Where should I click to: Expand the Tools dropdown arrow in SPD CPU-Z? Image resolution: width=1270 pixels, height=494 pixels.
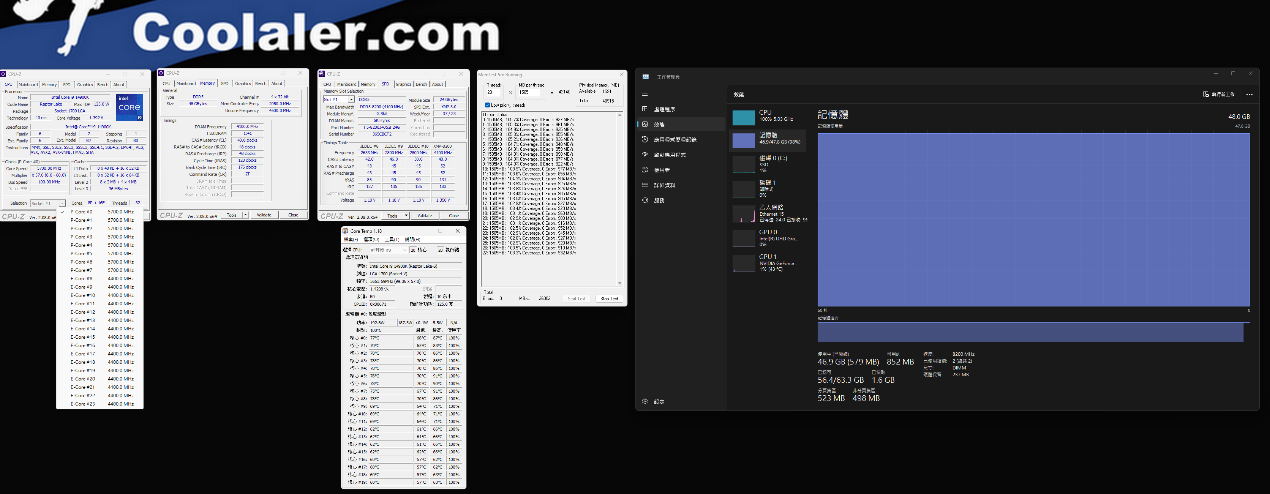coord(406,215)
